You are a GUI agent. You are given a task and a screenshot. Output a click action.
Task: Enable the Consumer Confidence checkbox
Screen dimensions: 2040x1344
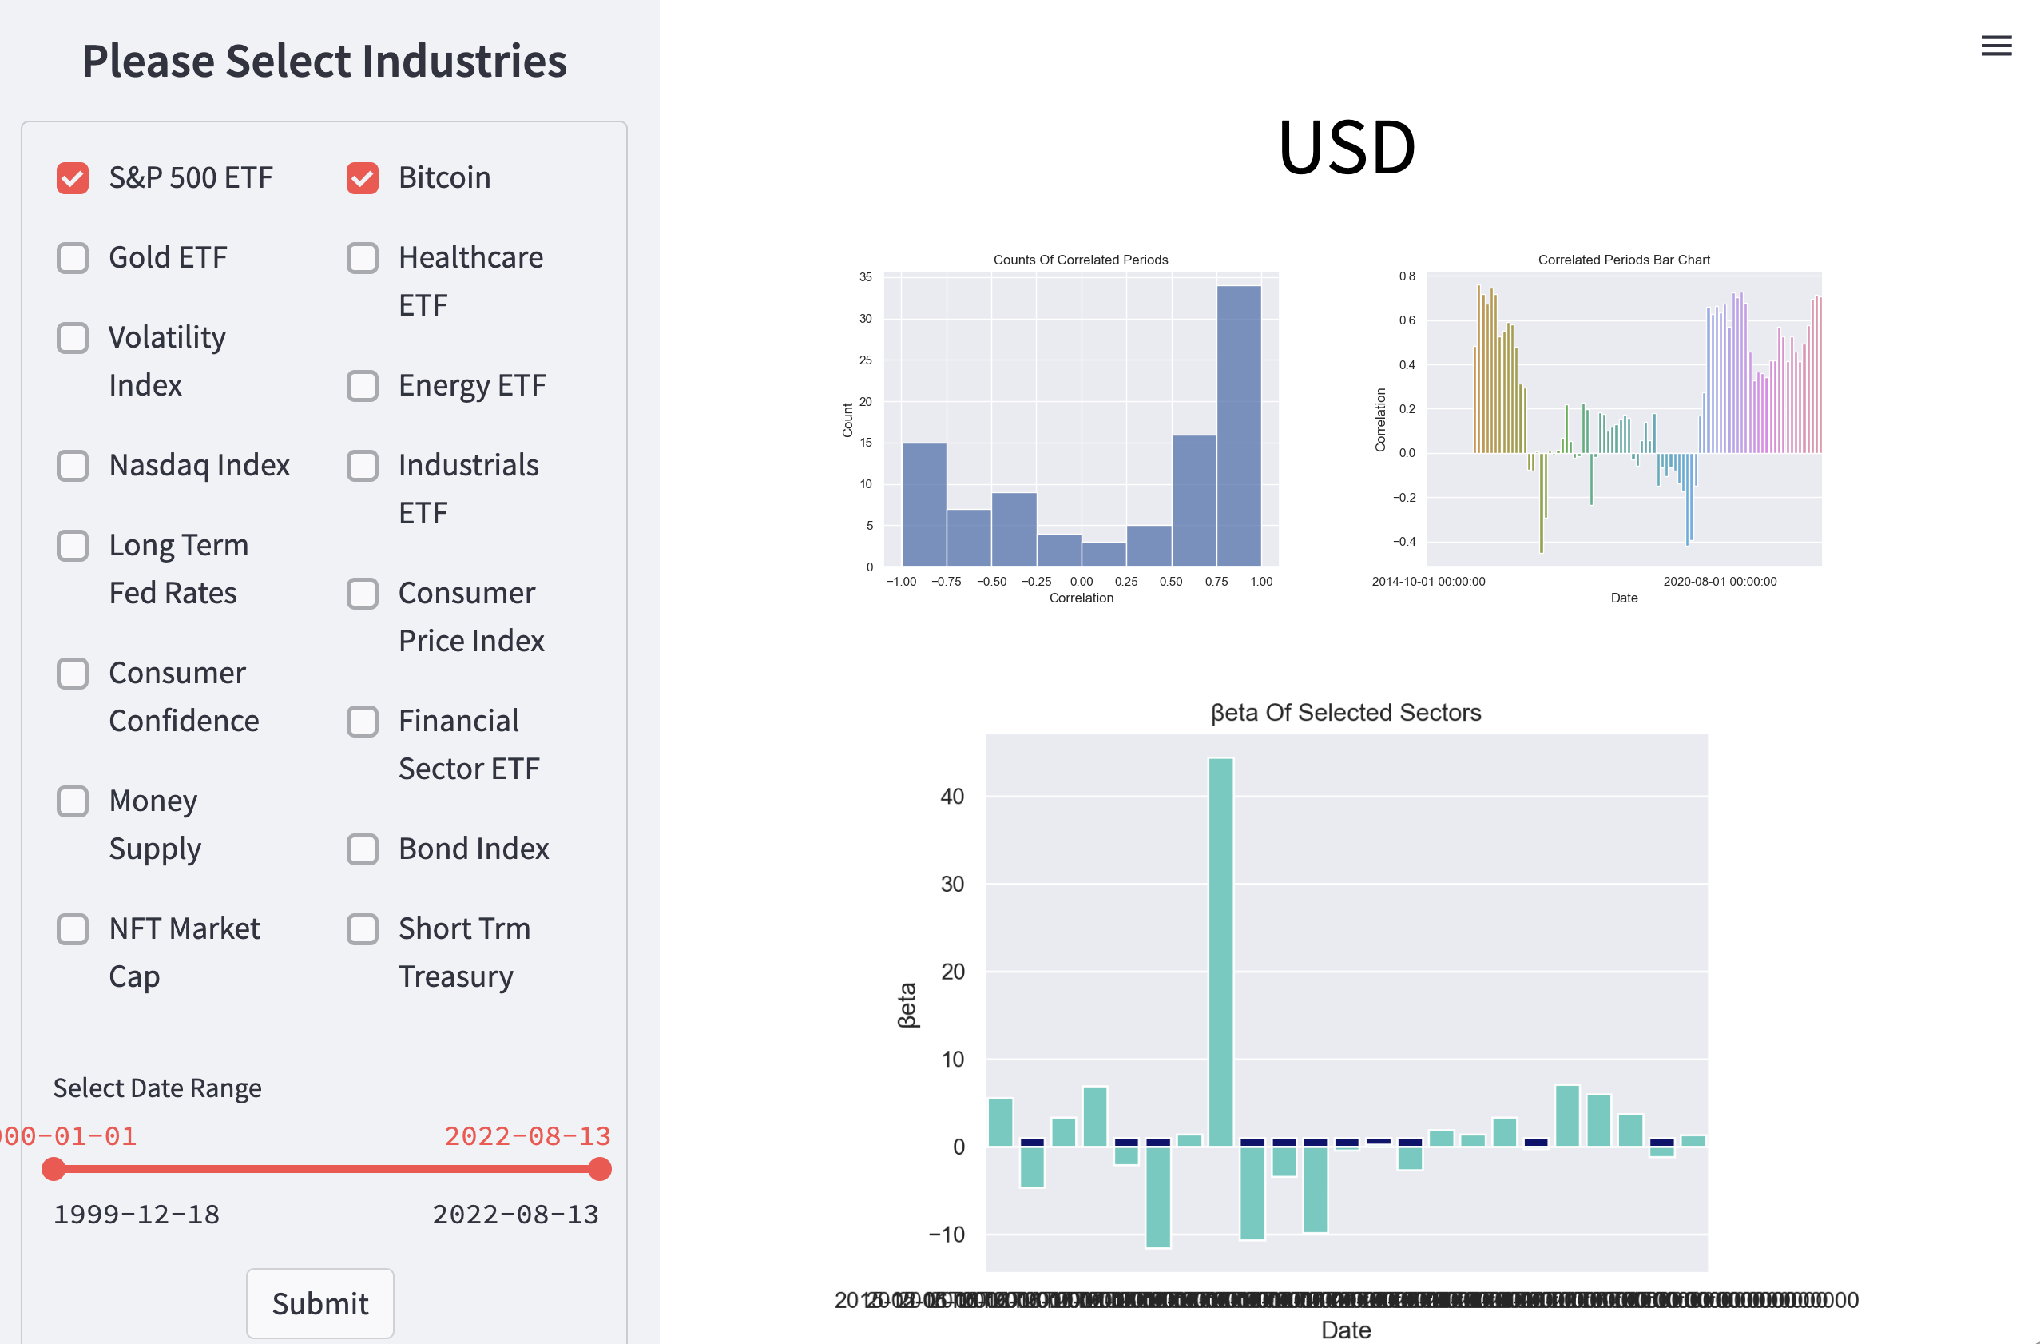tap(73, 674)
